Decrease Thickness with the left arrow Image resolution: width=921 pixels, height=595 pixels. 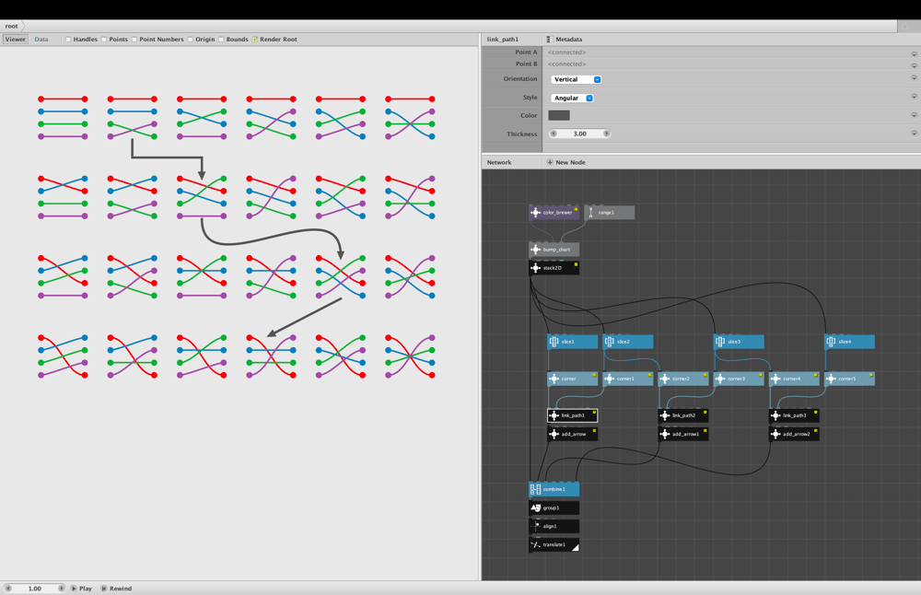[x=554, y=134]
